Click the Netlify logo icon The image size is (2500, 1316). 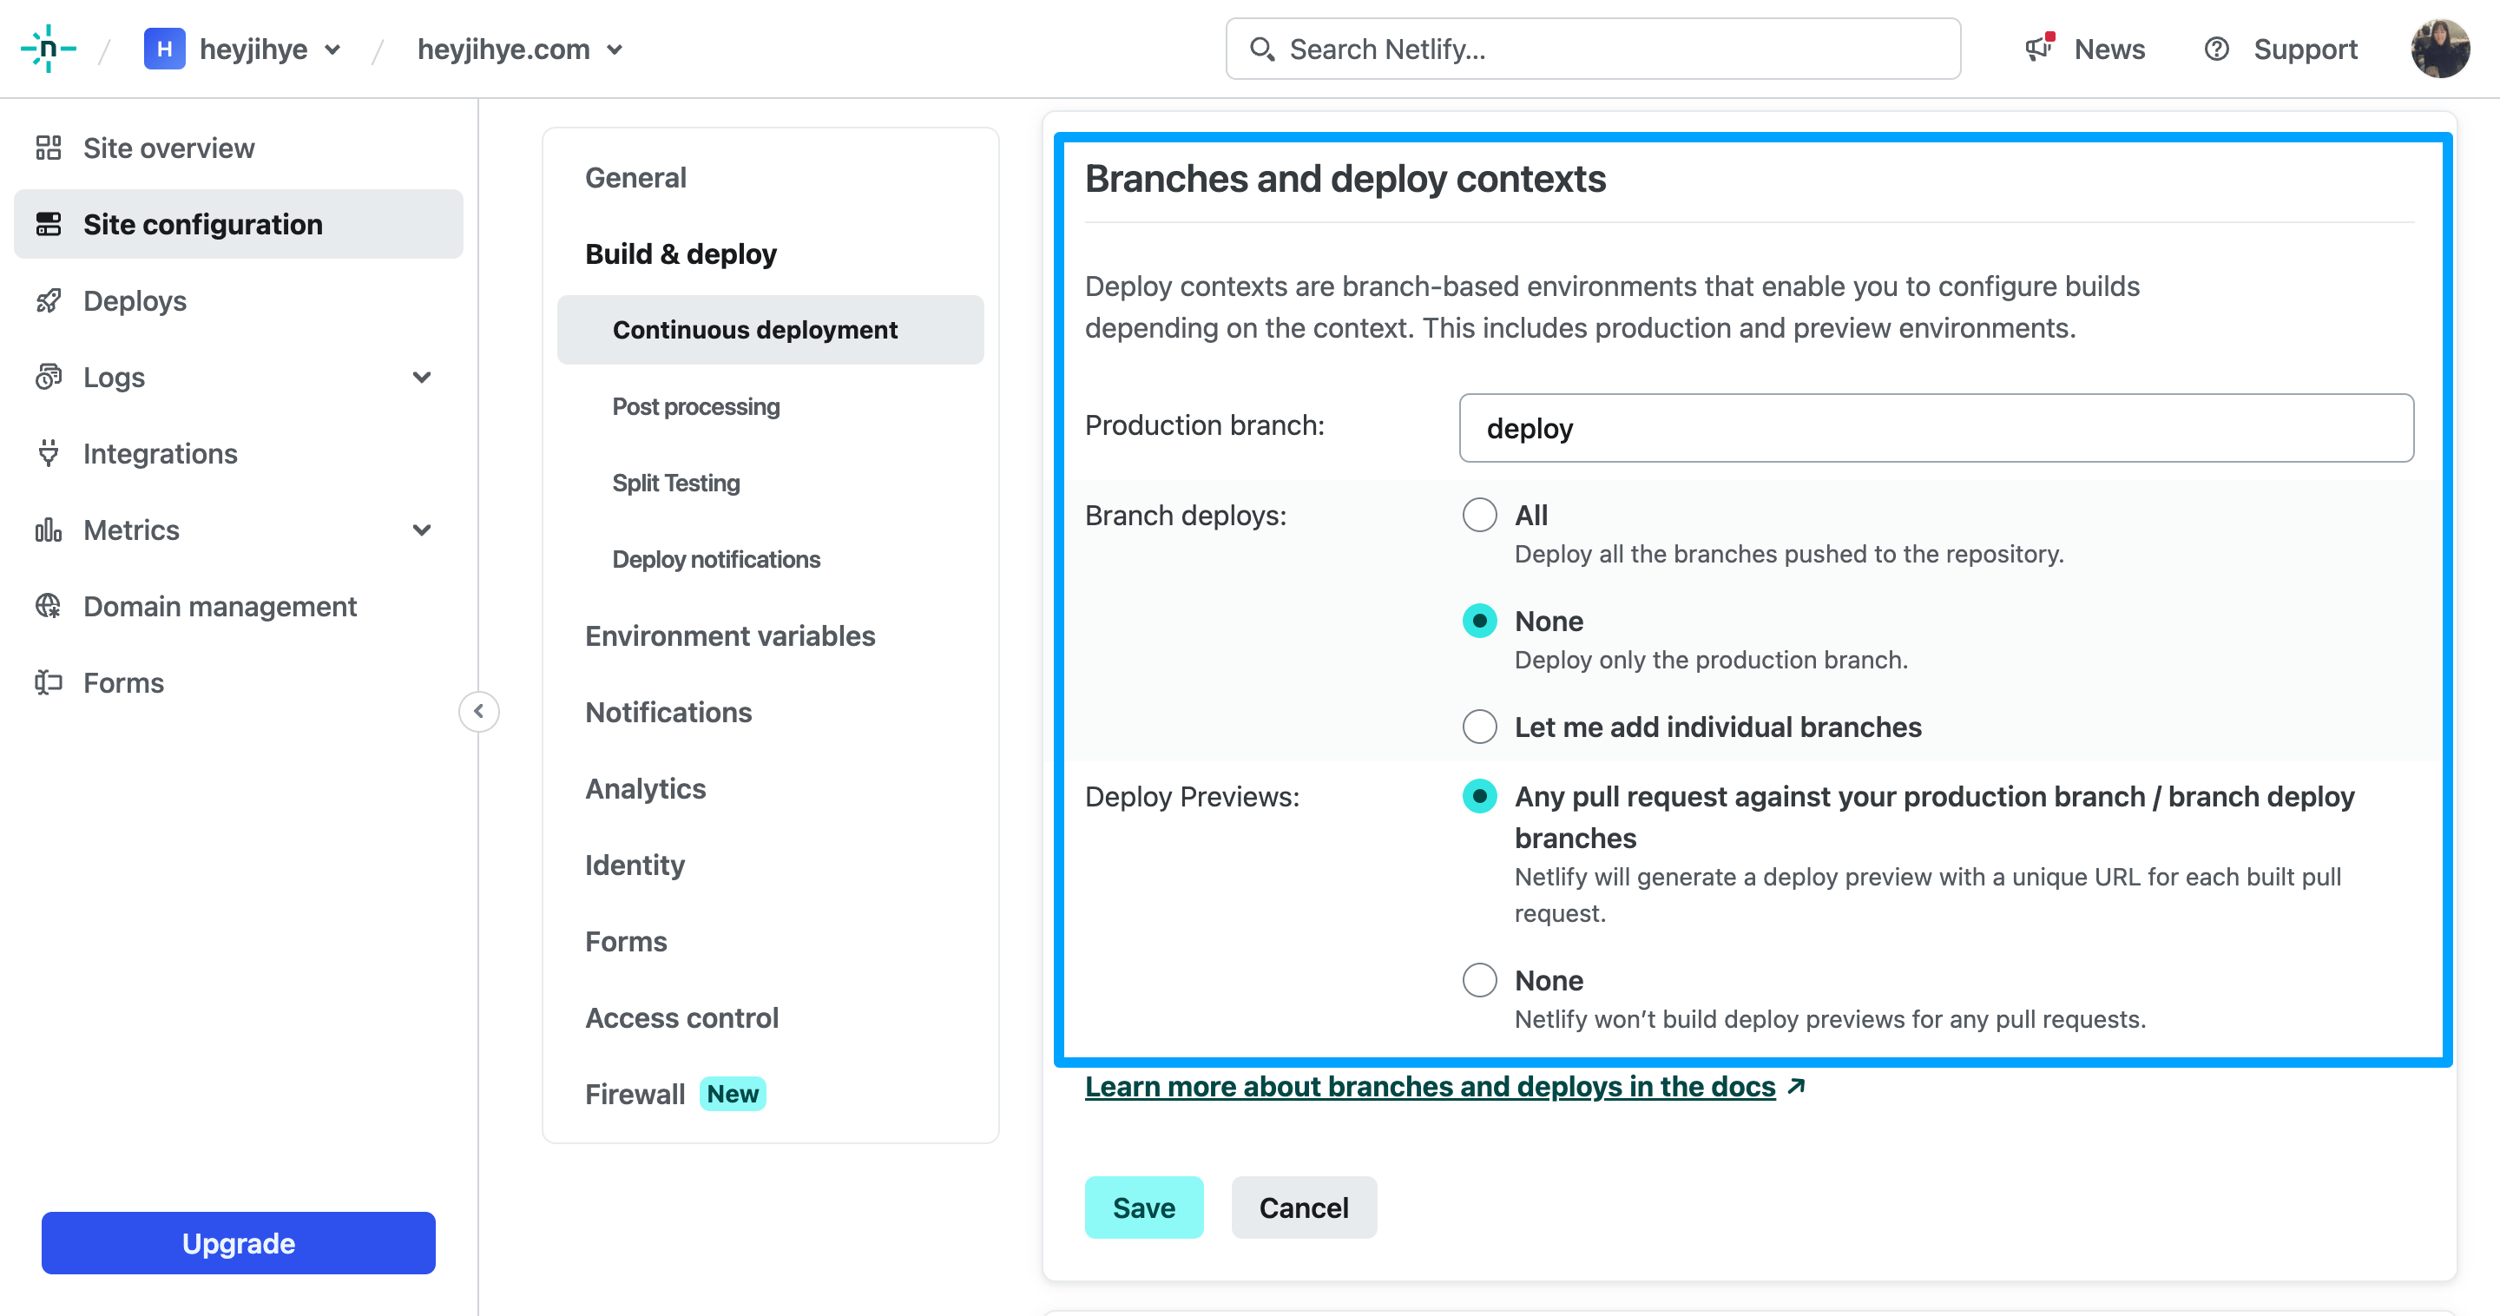[49, 49]
